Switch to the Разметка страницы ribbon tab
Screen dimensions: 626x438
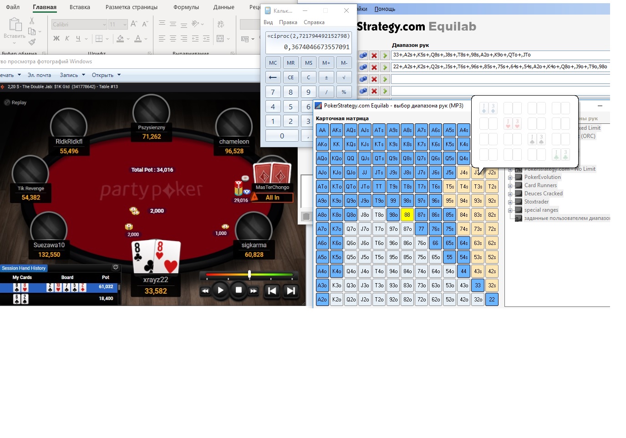pyautogui.click(x=132, y=7)
